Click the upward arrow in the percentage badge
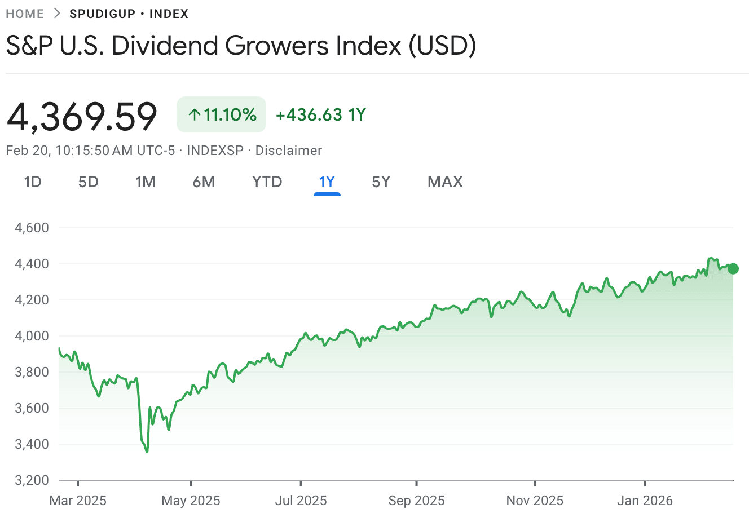 coord(193,114)
